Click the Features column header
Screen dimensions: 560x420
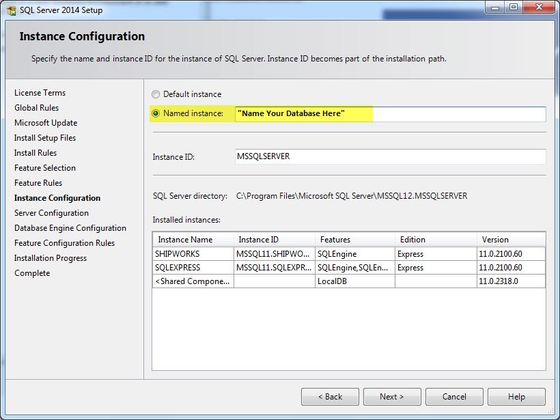(355, 240)
